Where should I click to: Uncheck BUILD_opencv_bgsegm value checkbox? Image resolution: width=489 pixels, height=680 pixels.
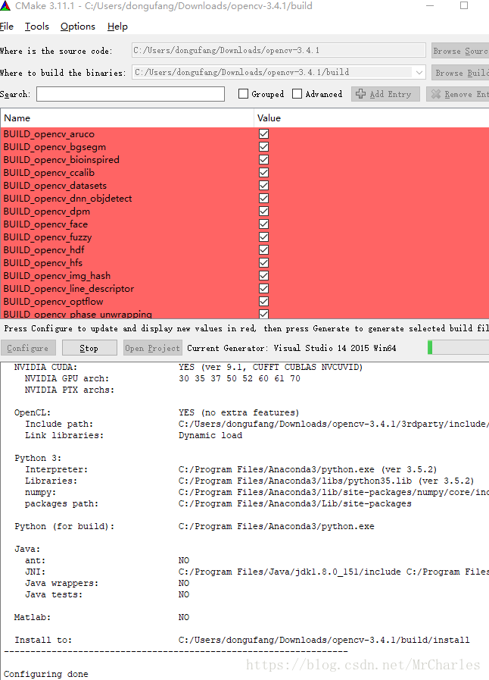[x=263, y=147]
